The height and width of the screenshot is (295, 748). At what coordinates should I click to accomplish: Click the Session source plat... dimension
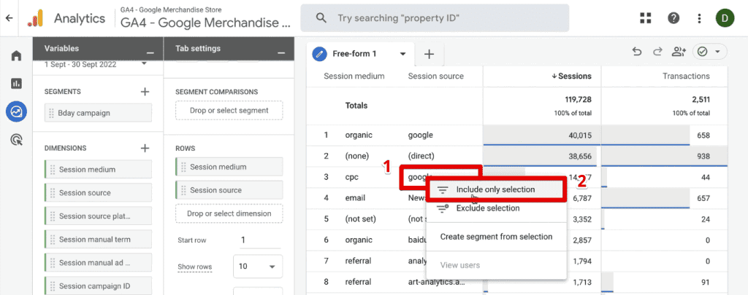tap(99, 216)
